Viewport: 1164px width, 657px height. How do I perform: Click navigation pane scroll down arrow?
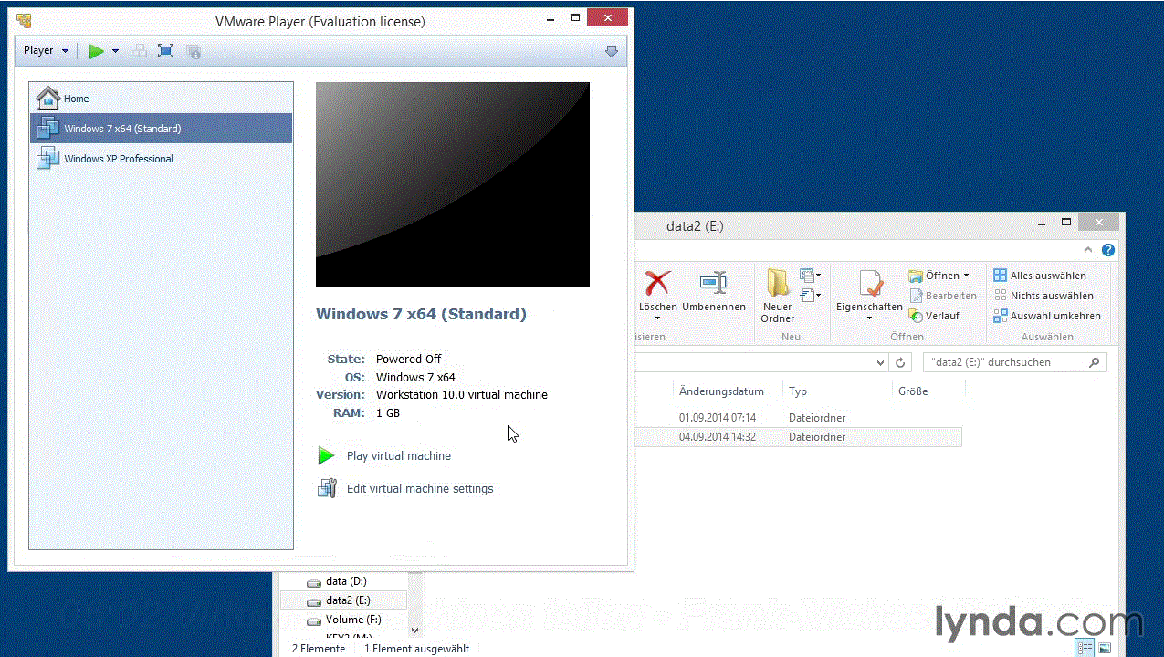click(415, 630)
